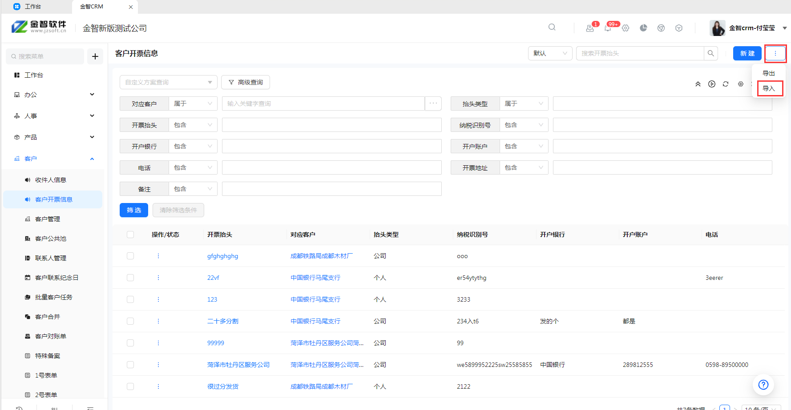Click the user avatar photo
791x410 pixels.
[x=717, y=28]
